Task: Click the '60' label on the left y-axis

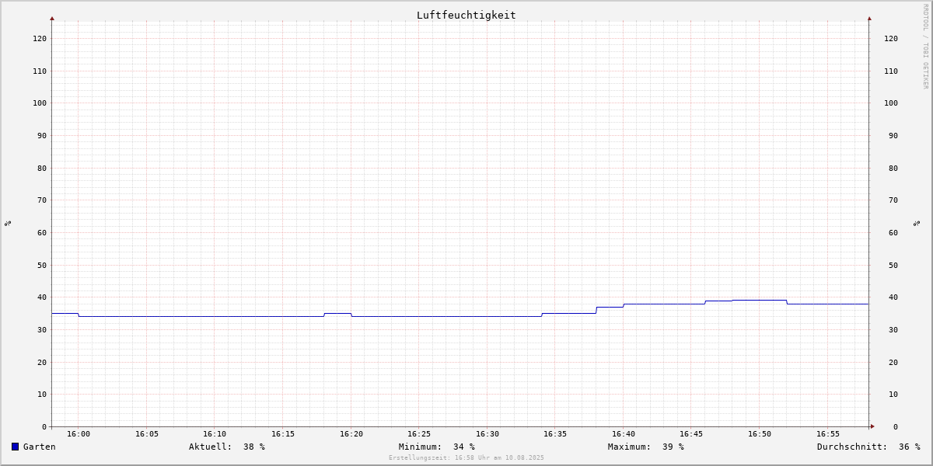Action: (42, 232)
